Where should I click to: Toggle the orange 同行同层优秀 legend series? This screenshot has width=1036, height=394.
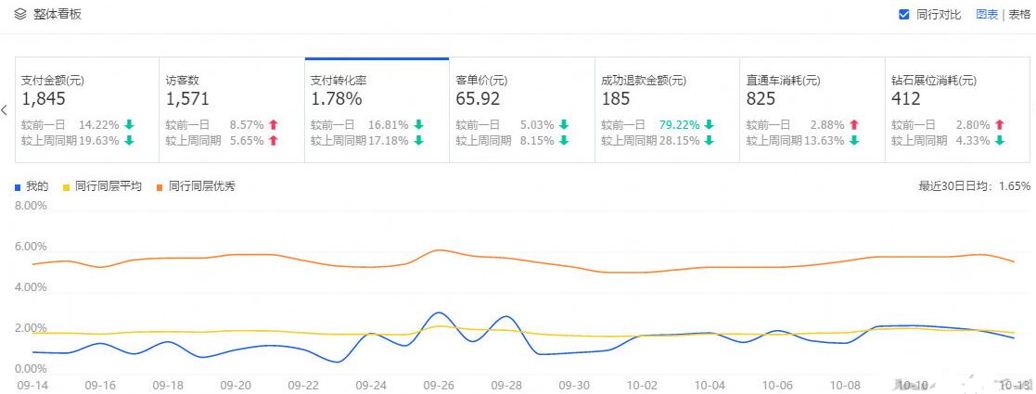pyautogui.click(x=196, y=186)
